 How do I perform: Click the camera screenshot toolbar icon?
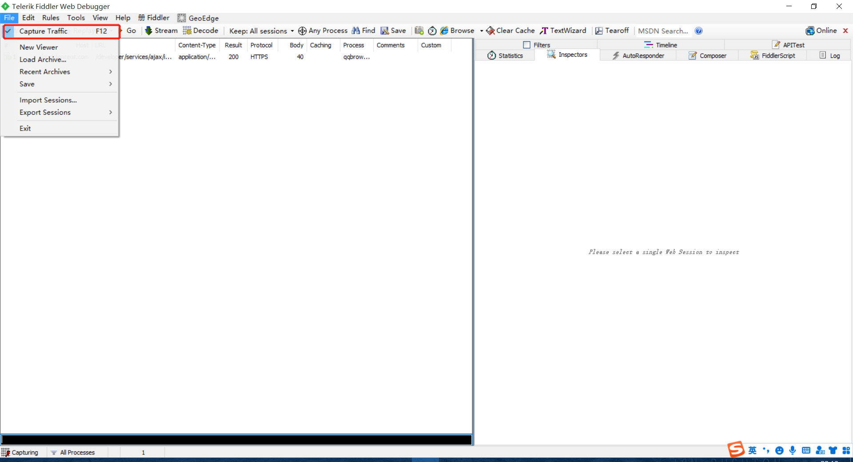[x=419, y=31]
